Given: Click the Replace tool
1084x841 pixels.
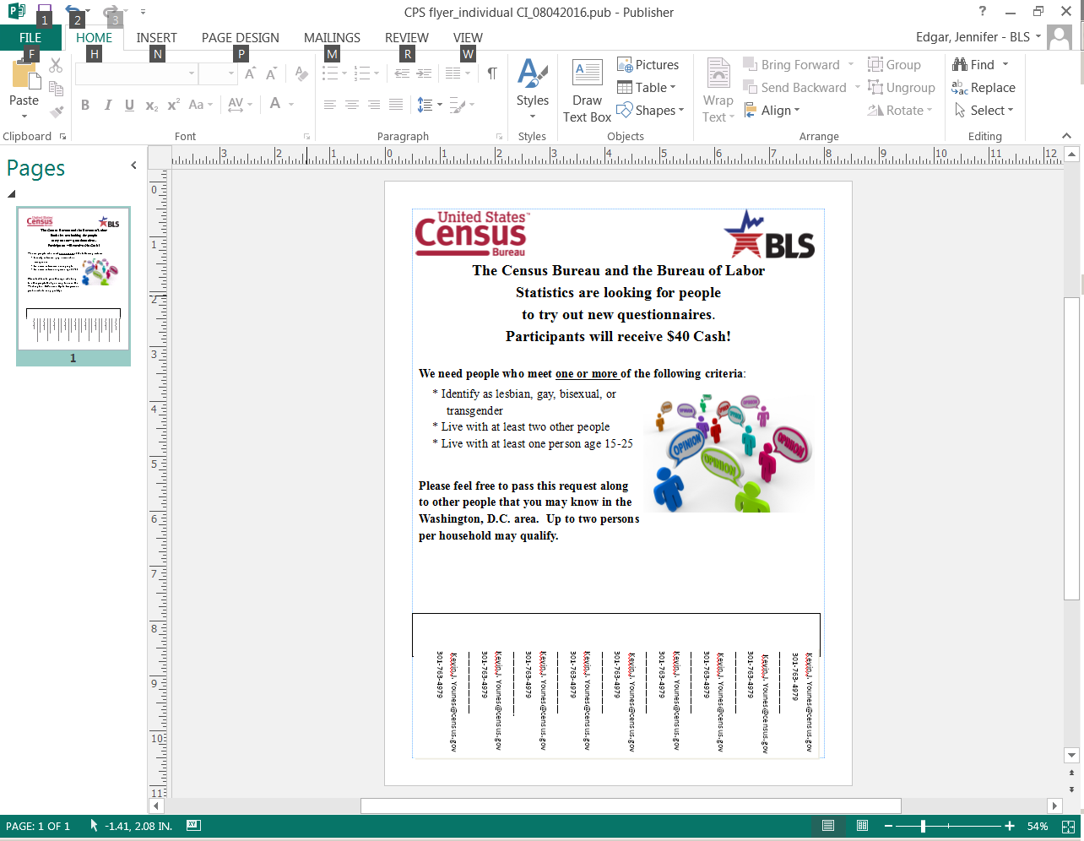Looking at the screenshot, I should point(984,88).
